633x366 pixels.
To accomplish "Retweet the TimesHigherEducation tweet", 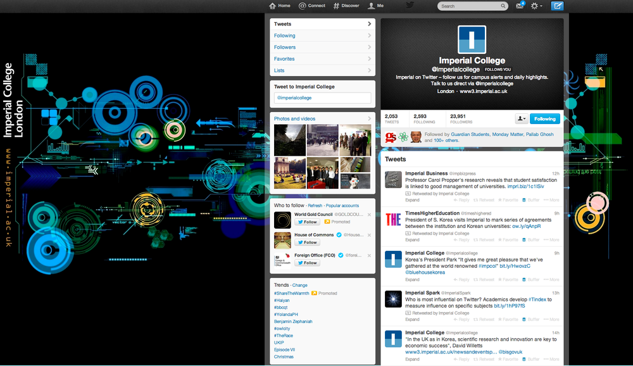I will pos(484,240).
